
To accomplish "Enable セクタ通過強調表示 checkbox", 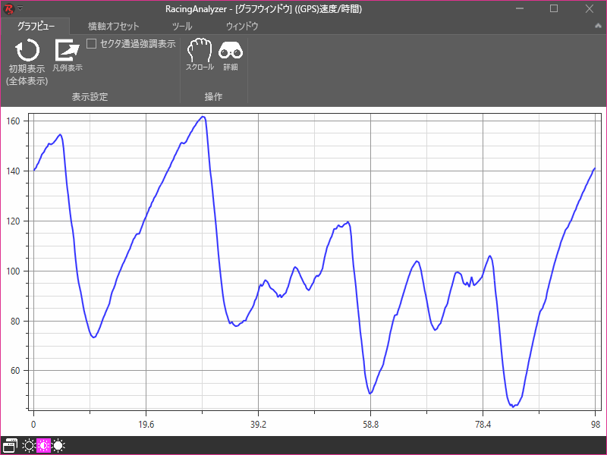I will click(92, 44).
